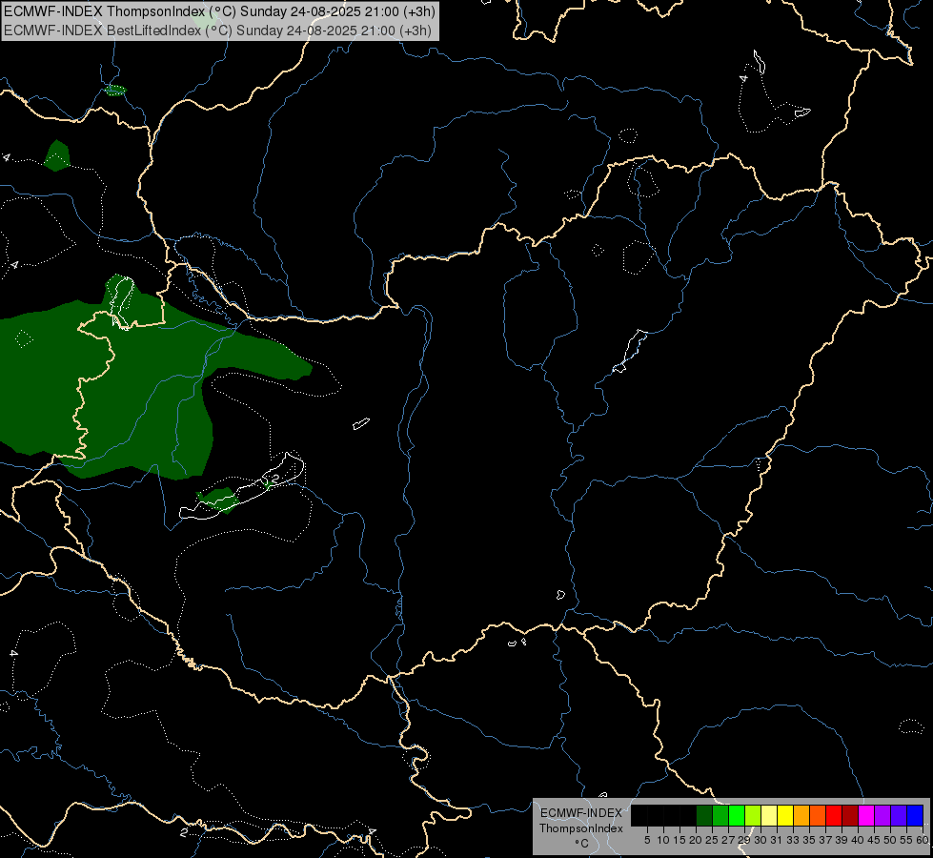Choose the bright red 37–39 legend swatch

834,815
